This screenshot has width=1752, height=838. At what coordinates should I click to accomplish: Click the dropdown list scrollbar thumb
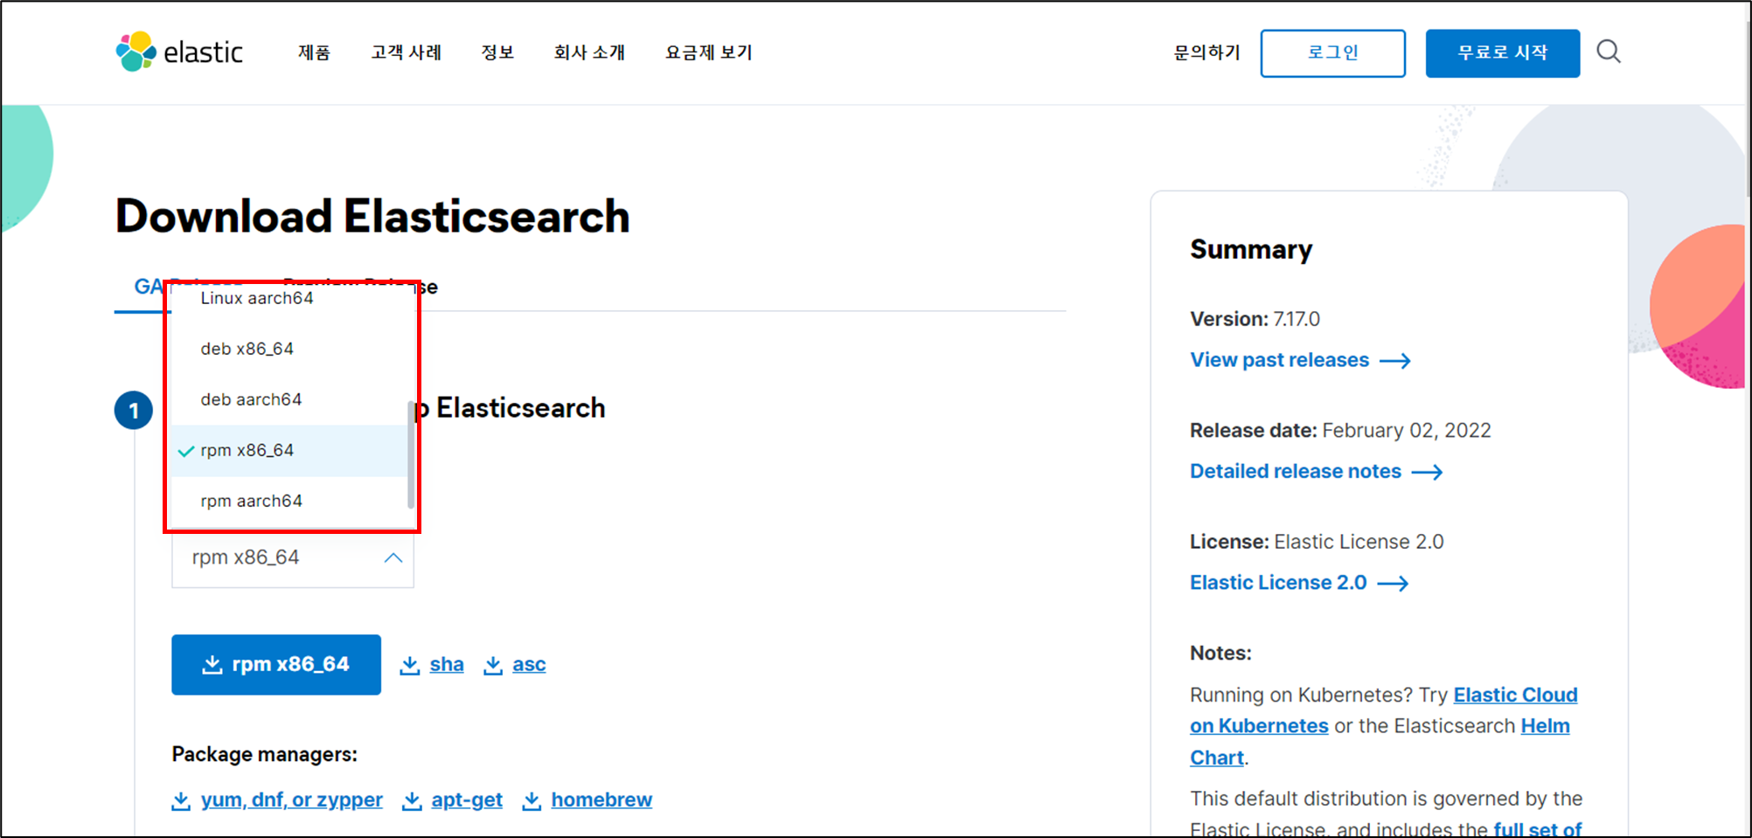coord(411,454)
